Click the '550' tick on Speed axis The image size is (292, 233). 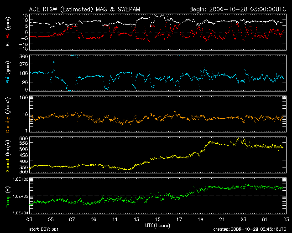(24, 143)
